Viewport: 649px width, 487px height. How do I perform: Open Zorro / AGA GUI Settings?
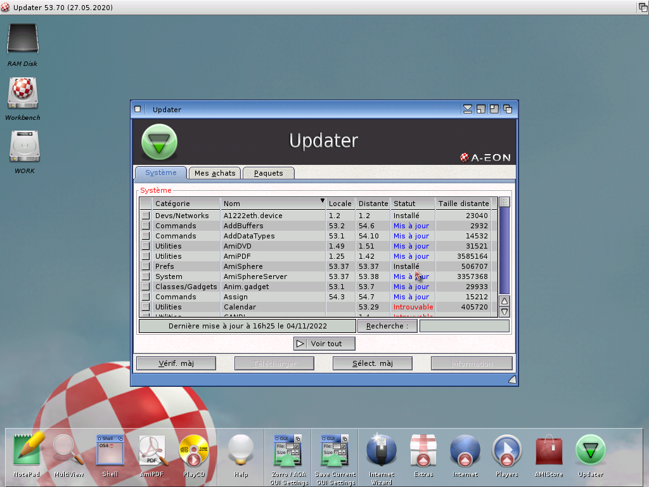(288, 450)
